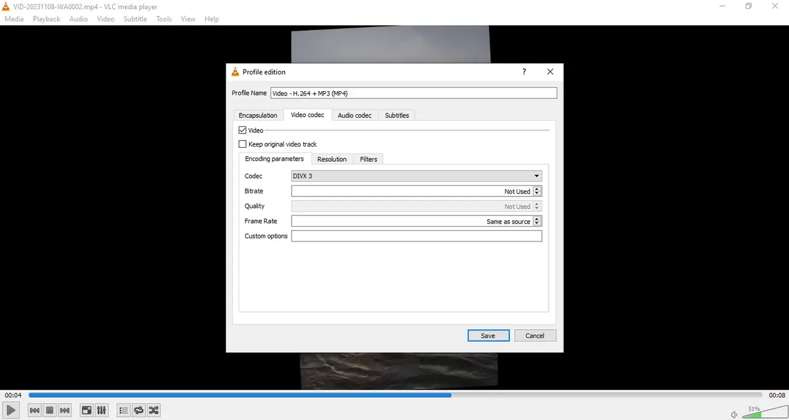Open the Codec dropdown showing DIVX 3
This screenshot has height=420, width=789.
(x=416, y=176)
